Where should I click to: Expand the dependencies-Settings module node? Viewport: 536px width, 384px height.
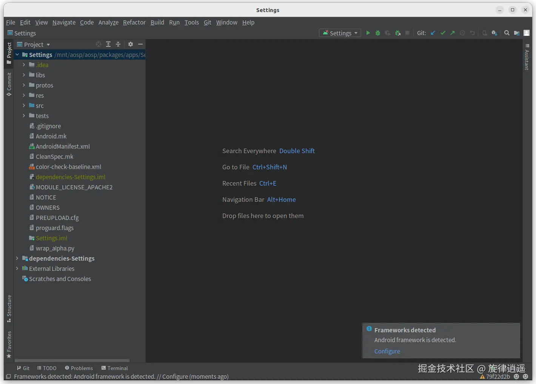pyautogui.click(x=17, y=258)
